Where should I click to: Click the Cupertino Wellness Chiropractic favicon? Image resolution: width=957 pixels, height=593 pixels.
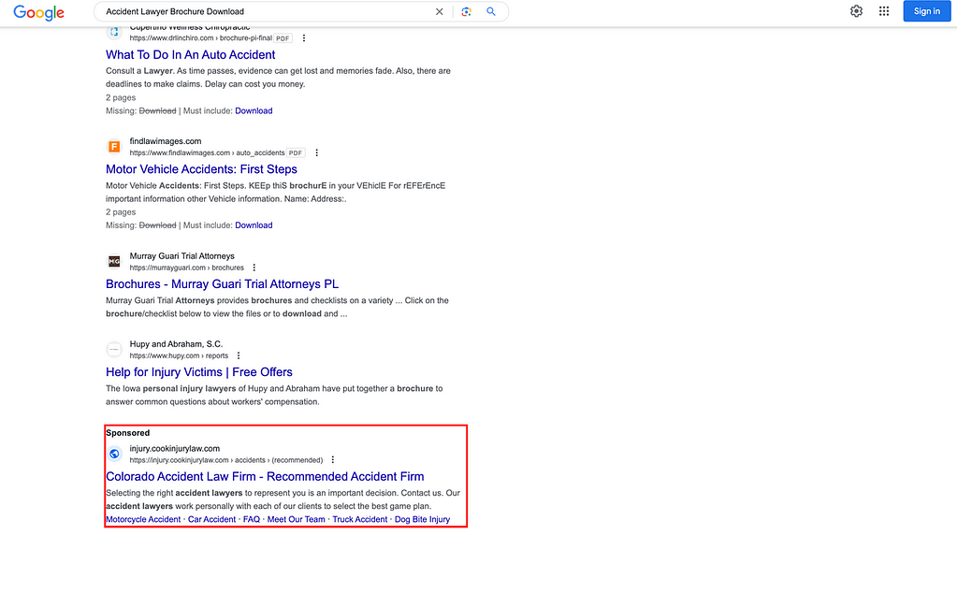tap(114, 32)
